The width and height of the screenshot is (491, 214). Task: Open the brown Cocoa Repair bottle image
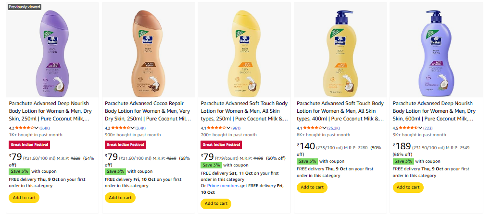pos(148,49)
